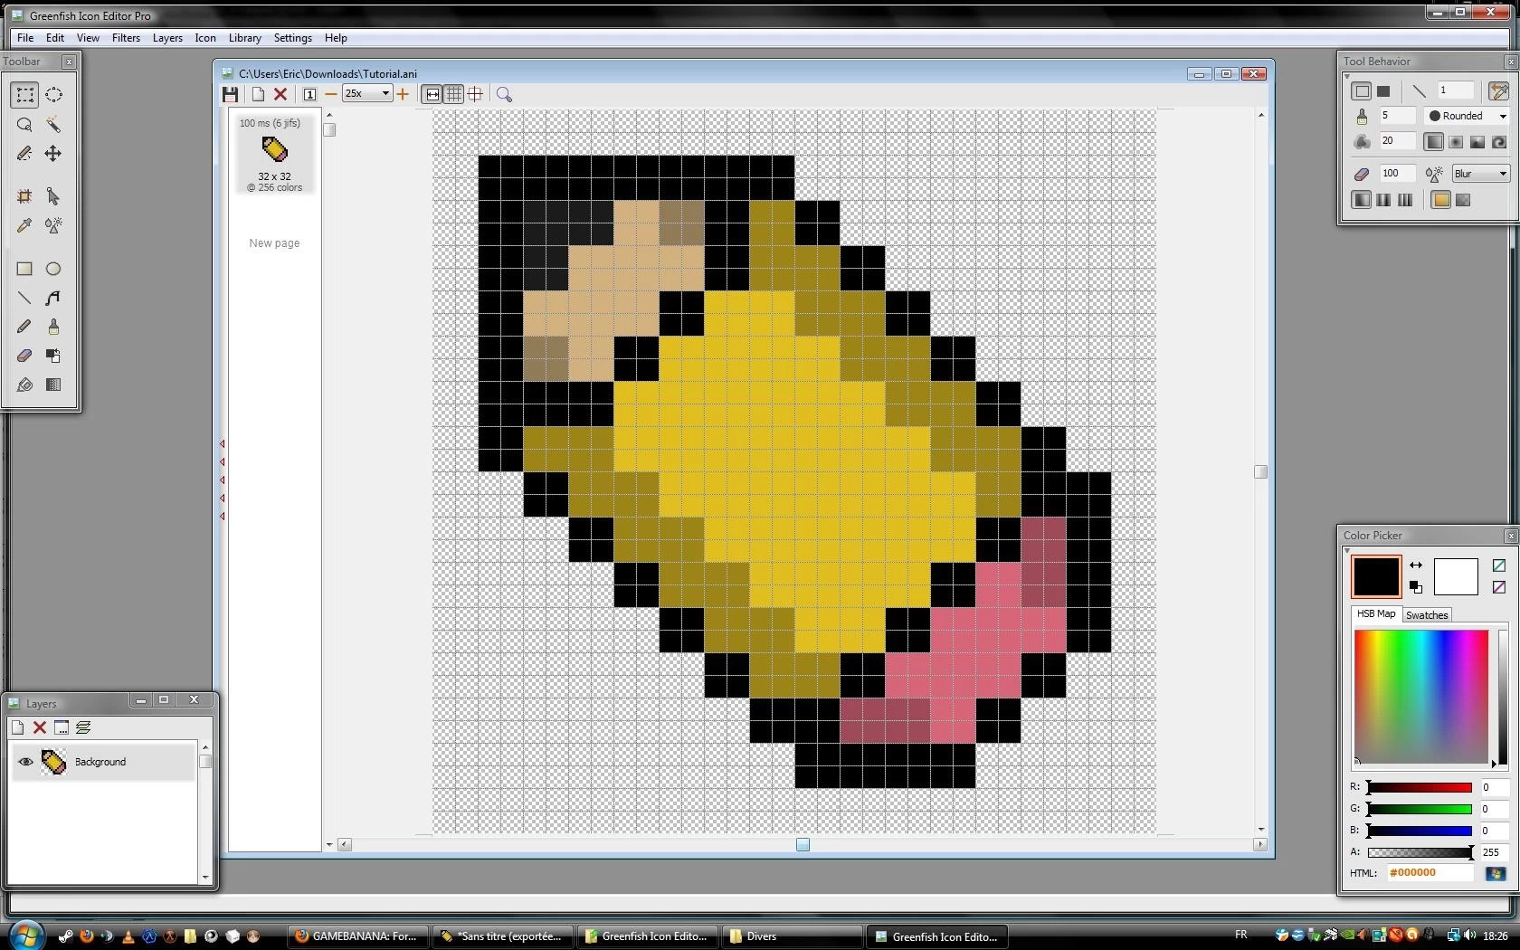Select the Brush tool in the Toolbar
The image size is (1520, 950).
(x=53, y=327)
